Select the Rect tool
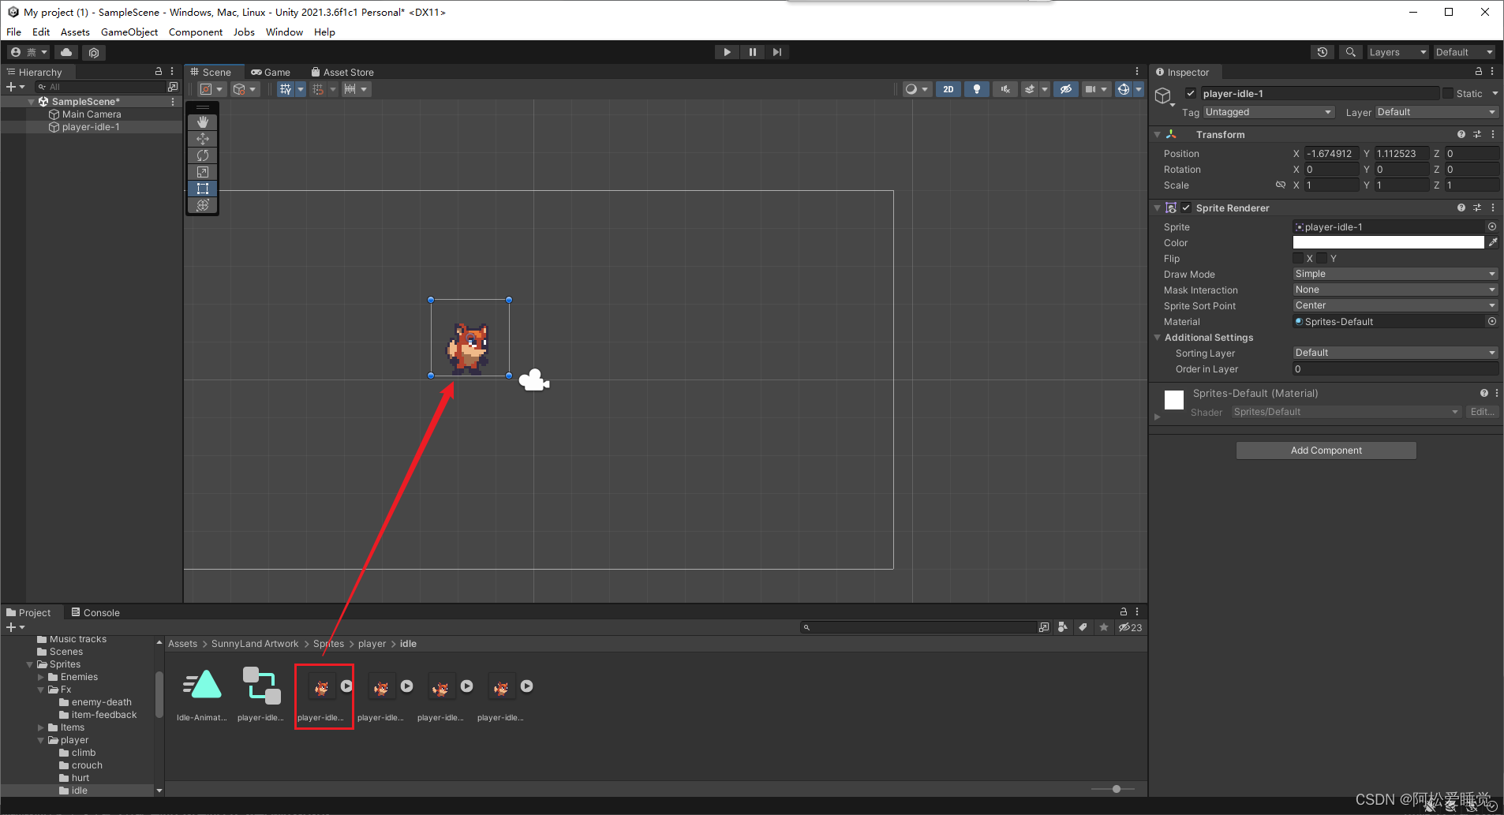Viewport: 1504px width, 815px height. (x=203, y=189)
